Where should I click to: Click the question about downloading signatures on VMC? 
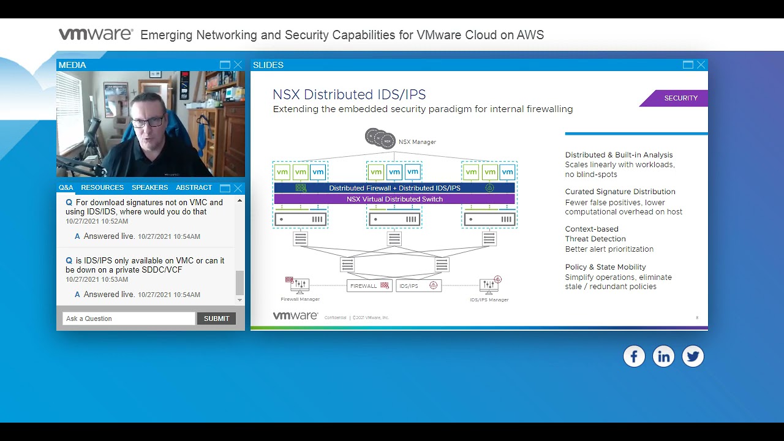pos(145,207)
